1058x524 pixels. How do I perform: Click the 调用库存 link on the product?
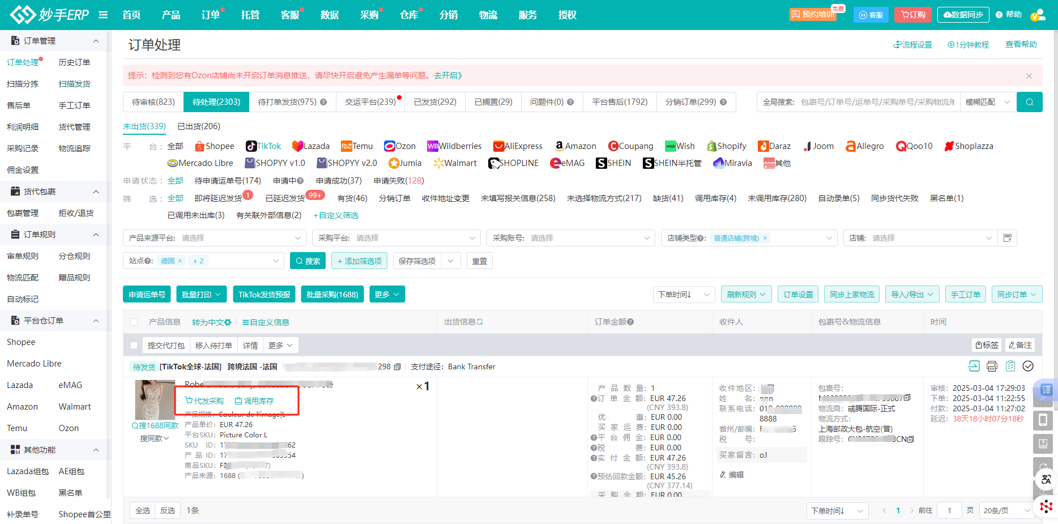254,401
